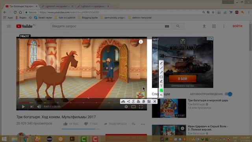Image resolution: width=252 pixels, height=142 pixels.
Task: Bookmark this page with star icon
Action: coord(213,12)
